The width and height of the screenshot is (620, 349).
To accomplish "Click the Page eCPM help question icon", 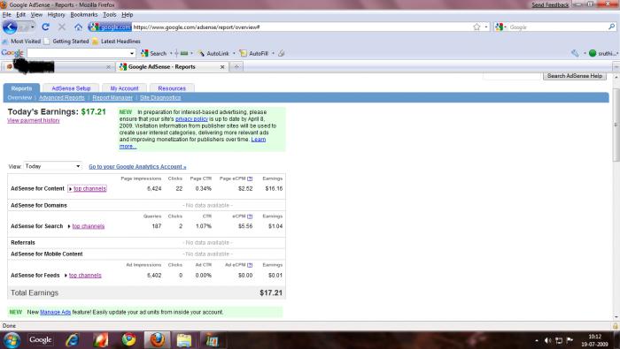I will coord(250,178).
